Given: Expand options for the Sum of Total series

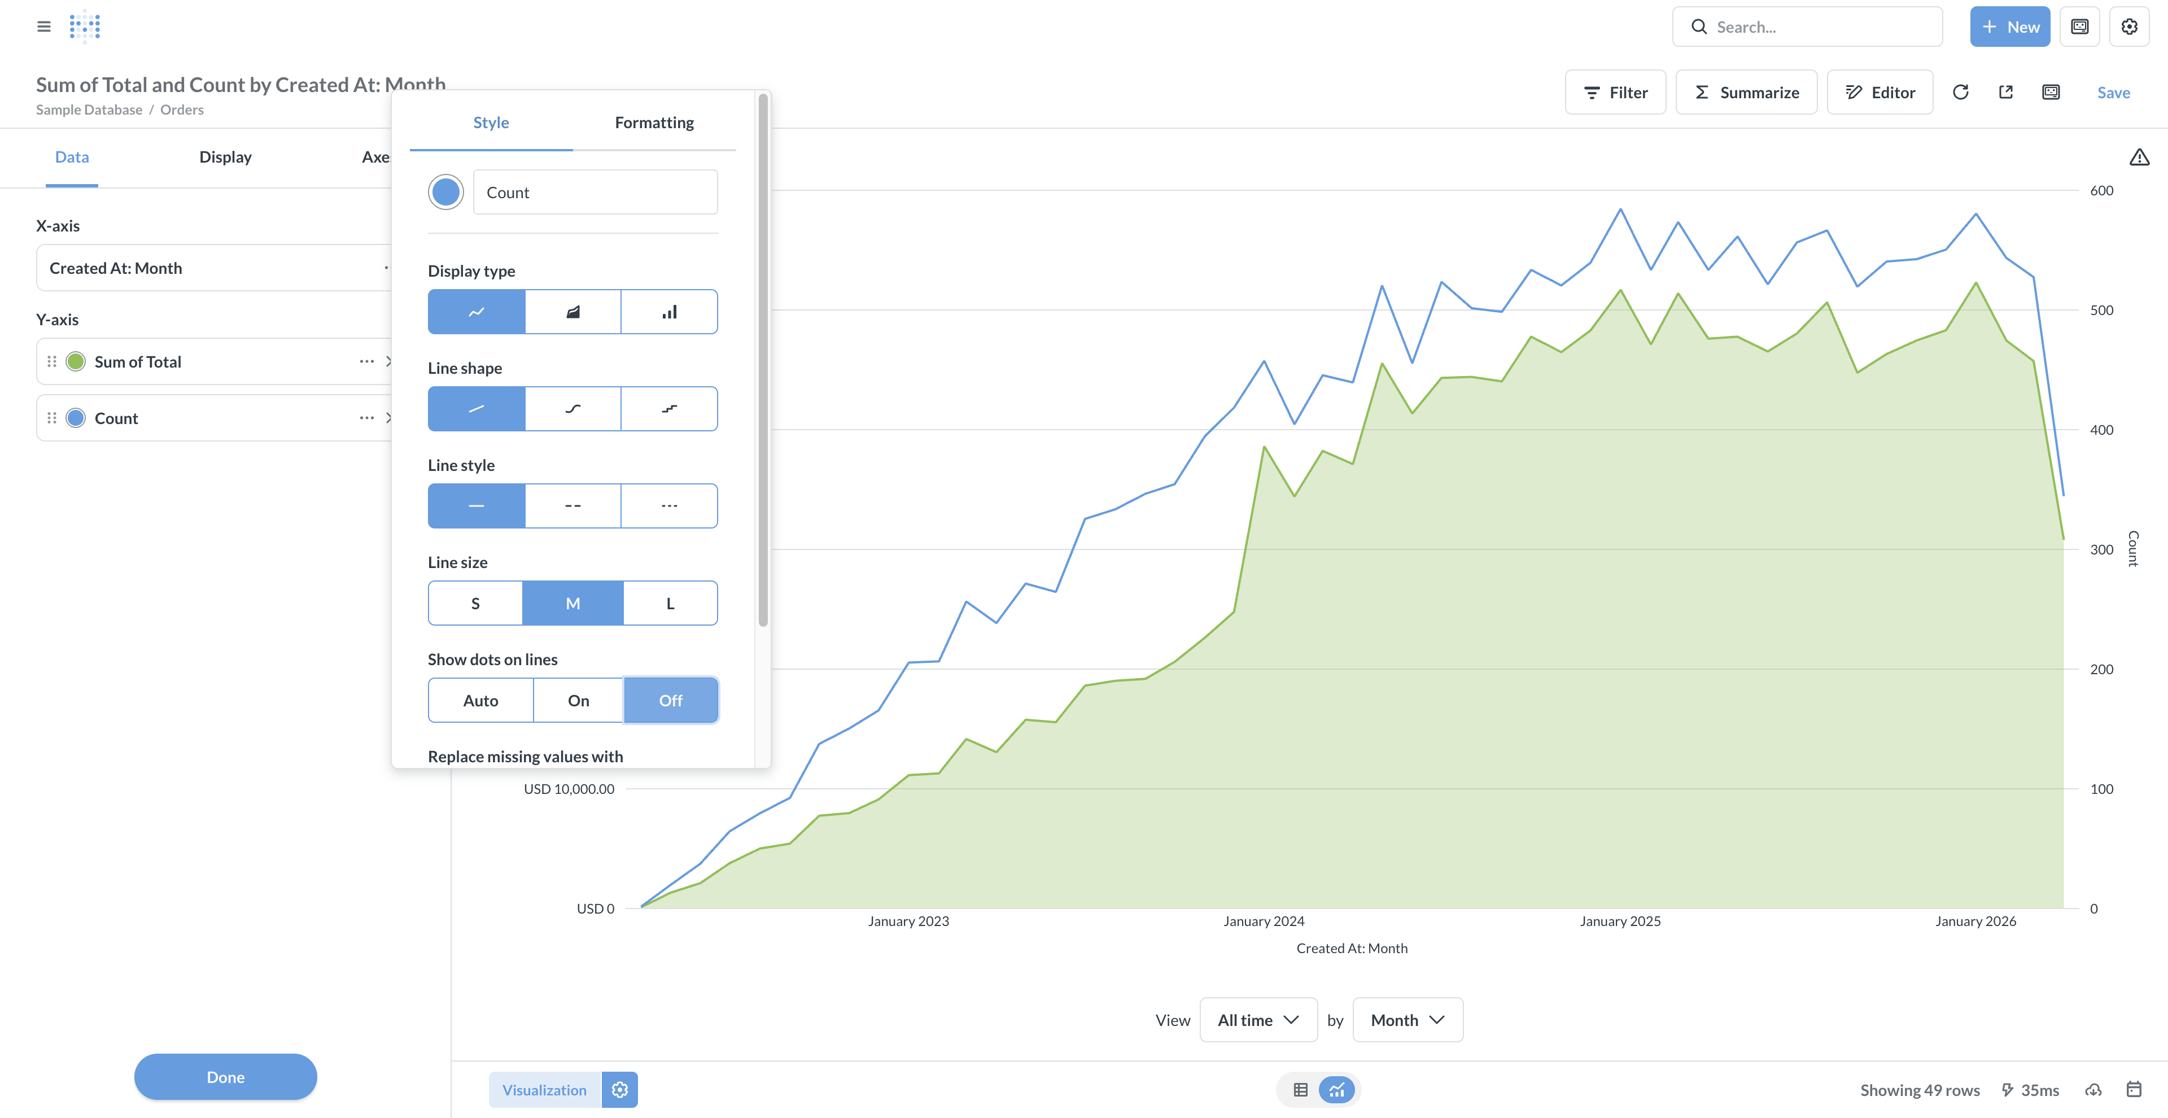Looking at the screenshot, I should point(366,361).
